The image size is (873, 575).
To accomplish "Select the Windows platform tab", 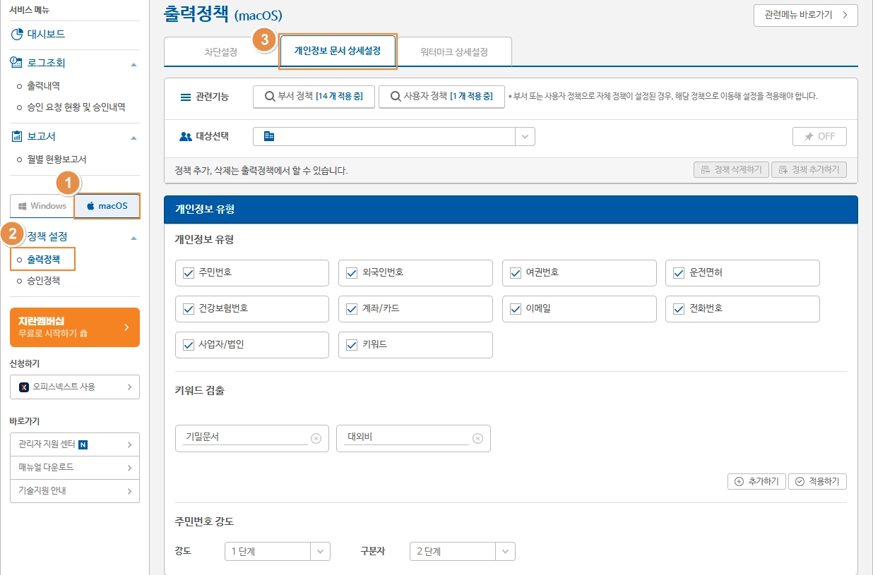I will tap(42, 206).
